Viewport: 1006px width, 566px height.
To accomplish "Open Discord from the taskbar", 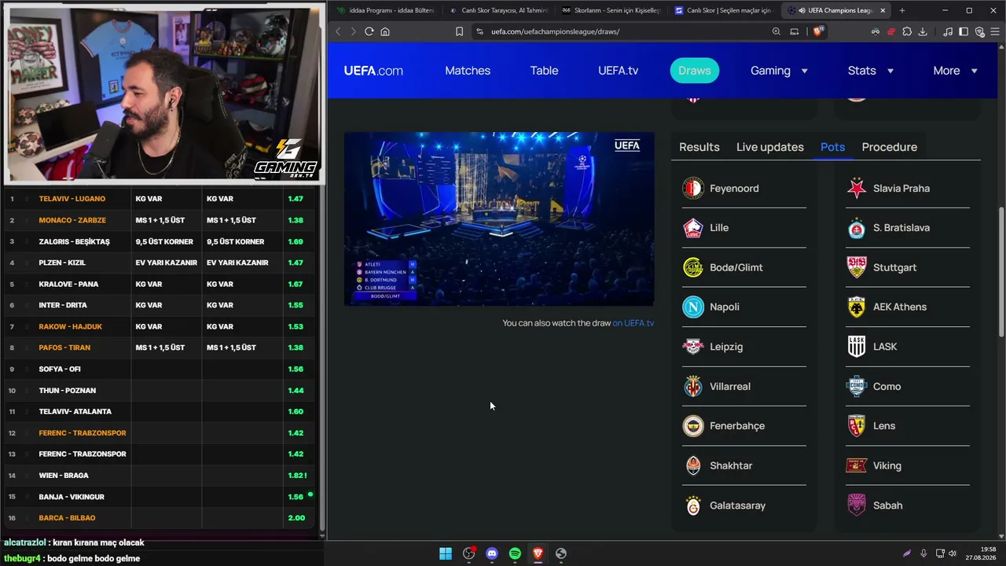I will point(492,553).
